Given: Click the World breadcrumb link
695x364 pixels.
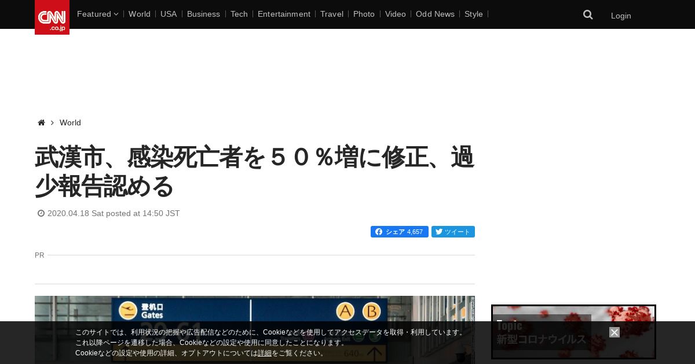Looking at the screenshot, I should click(70, 122).
